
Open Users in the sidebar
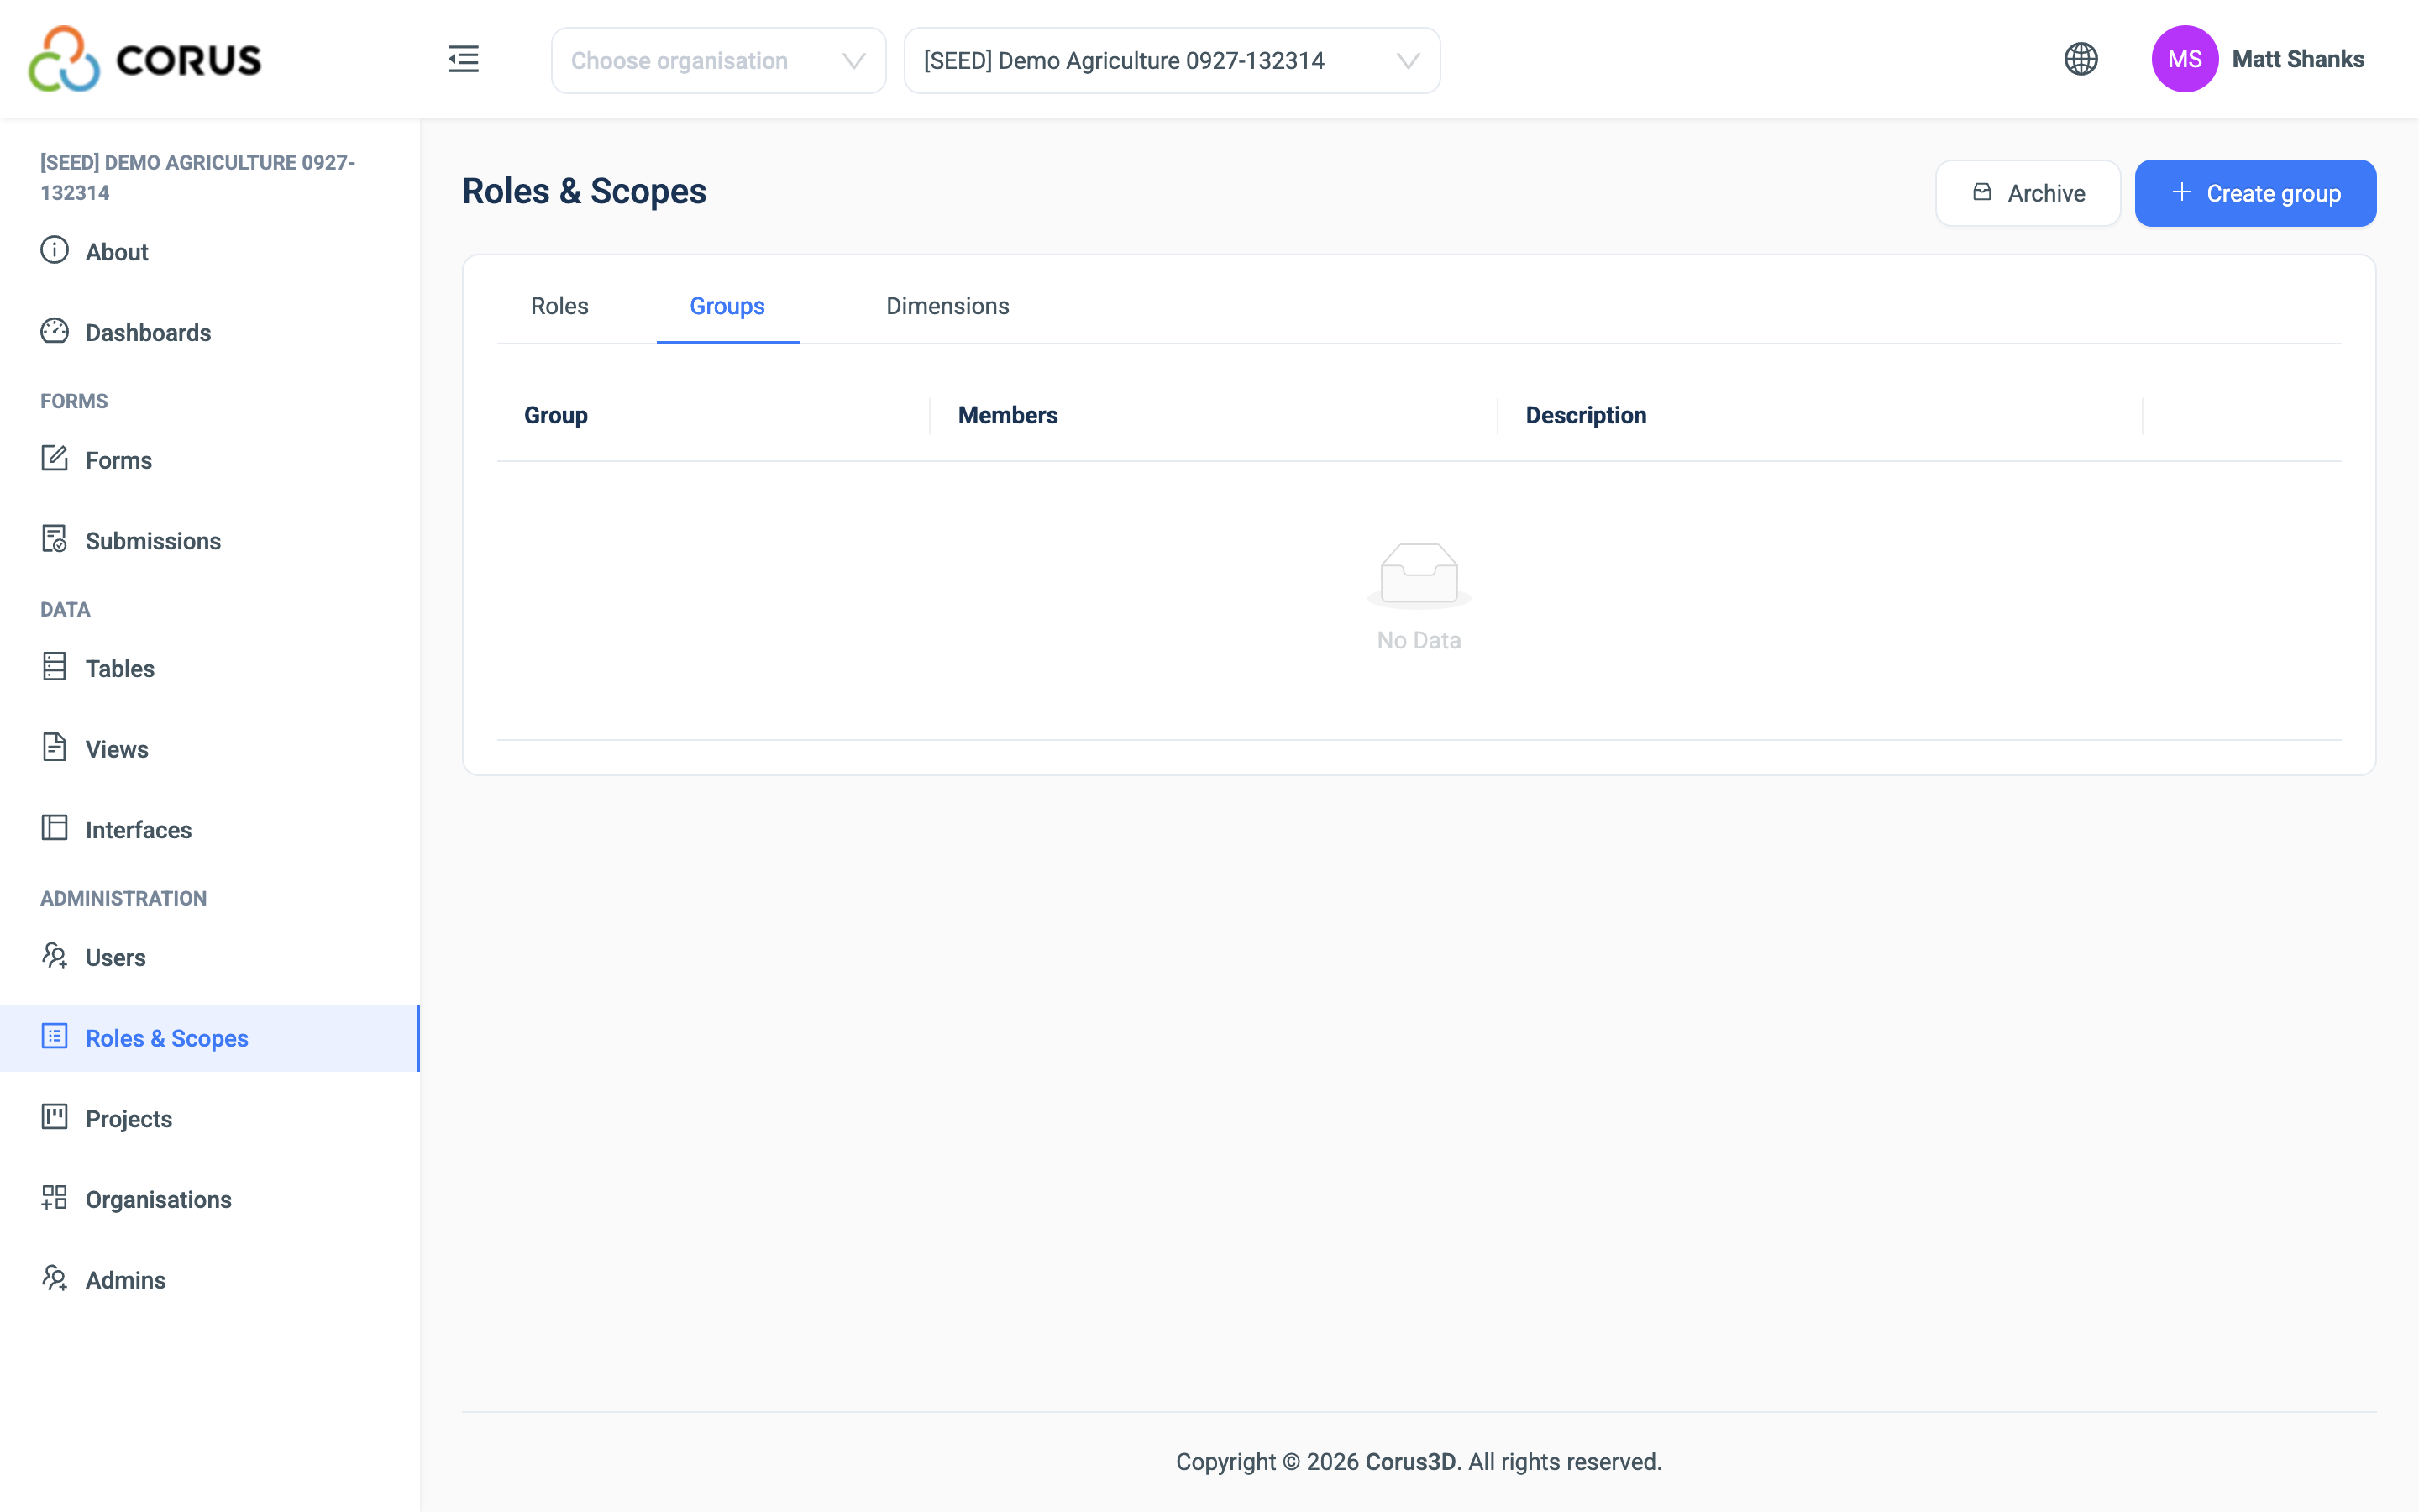click(x=210, y=957)
